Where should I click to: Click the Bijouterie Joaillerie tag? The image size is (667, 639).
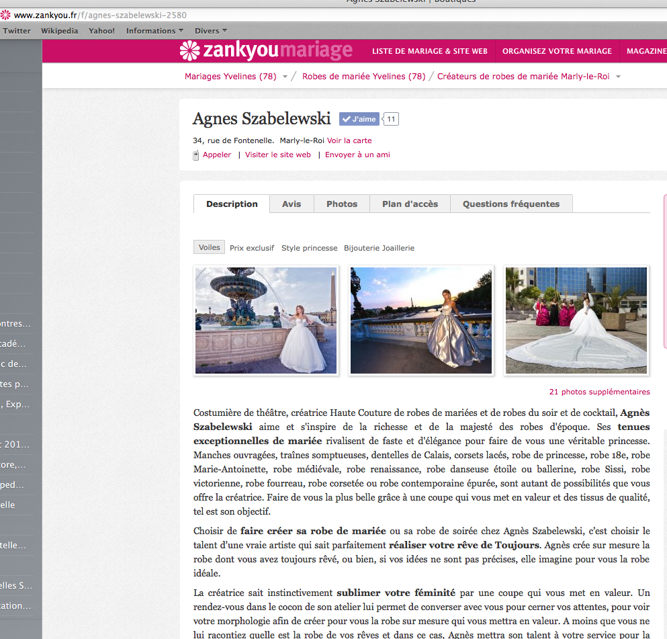[379, 248]
